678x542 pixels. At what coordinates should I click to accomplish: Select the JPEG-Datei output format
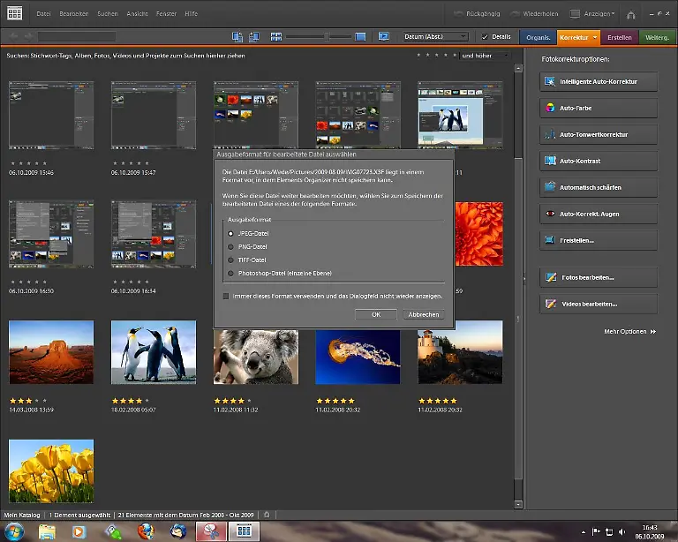(231, 233)
